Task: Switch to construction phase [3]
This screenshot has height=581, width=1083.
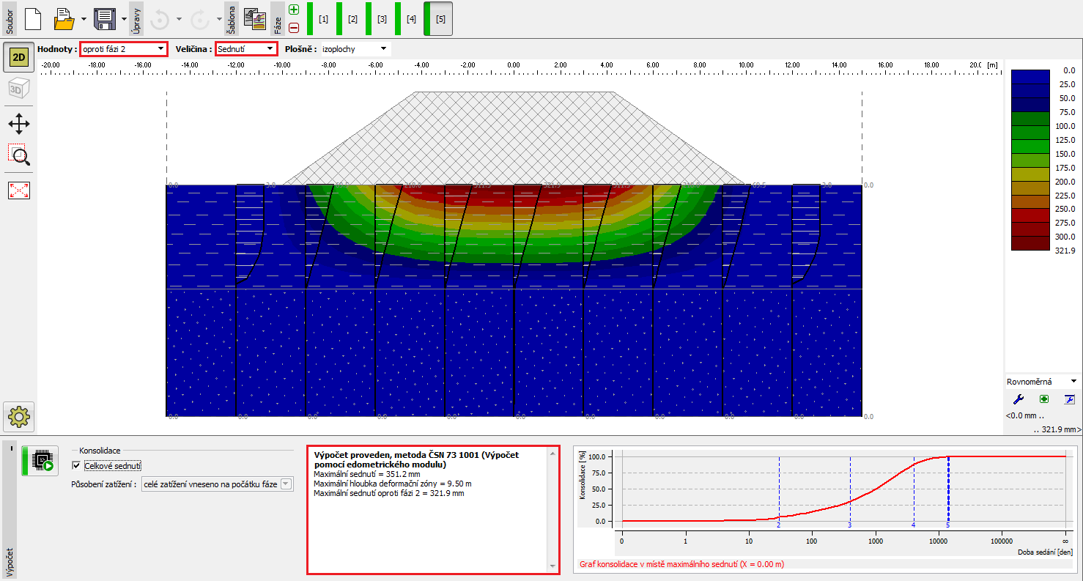Action: pyautogui.click(x=379, y=19)
